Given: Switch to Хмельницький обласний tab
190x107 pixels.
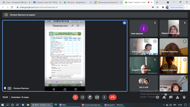Looking at the screenshot, I should [108, 2].
